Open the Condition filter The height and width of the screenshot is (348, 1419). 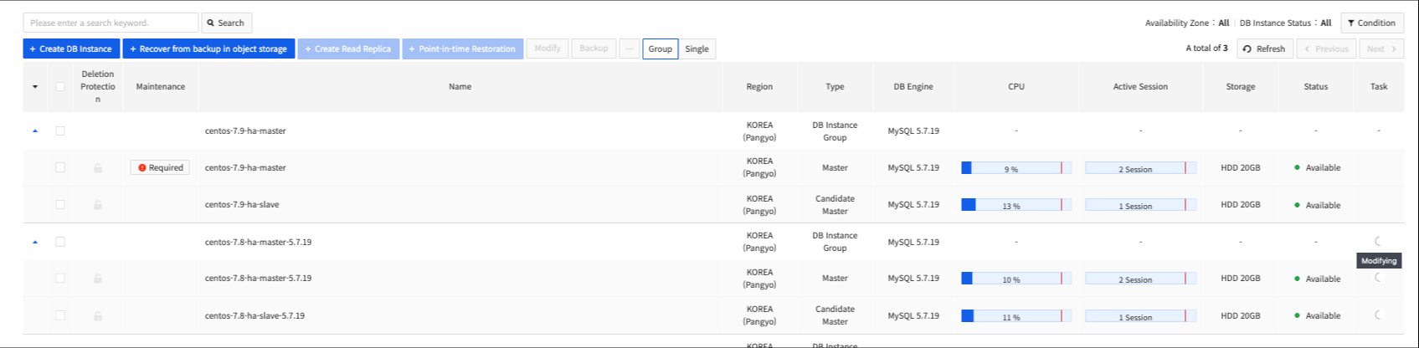point(1372,23)
